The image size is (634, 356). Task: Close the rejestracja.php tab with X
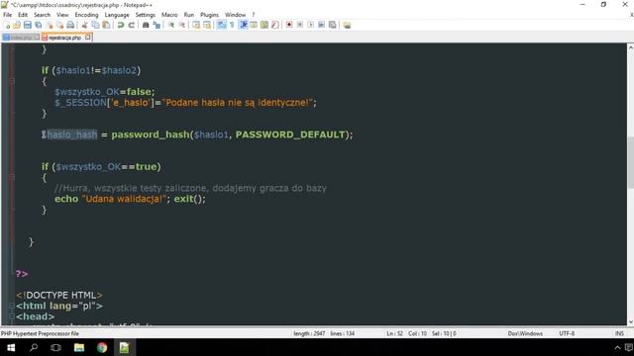[88, 38]
